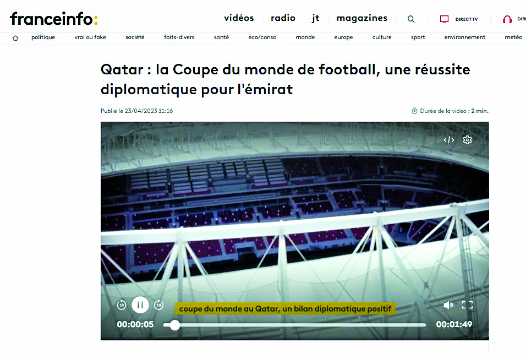Open the search magnifier icon
526x353 pixels.
[411, 19]
